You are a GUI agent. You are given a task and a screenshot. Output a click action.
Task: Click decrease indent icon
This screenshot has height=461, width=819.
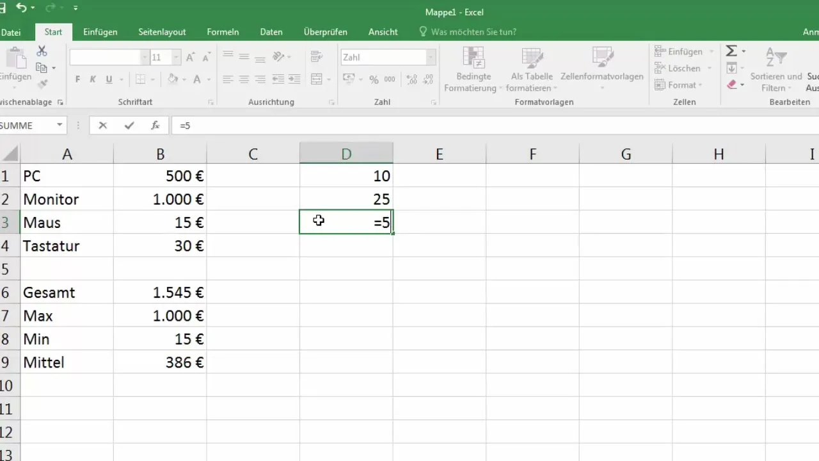pos(278,79)
